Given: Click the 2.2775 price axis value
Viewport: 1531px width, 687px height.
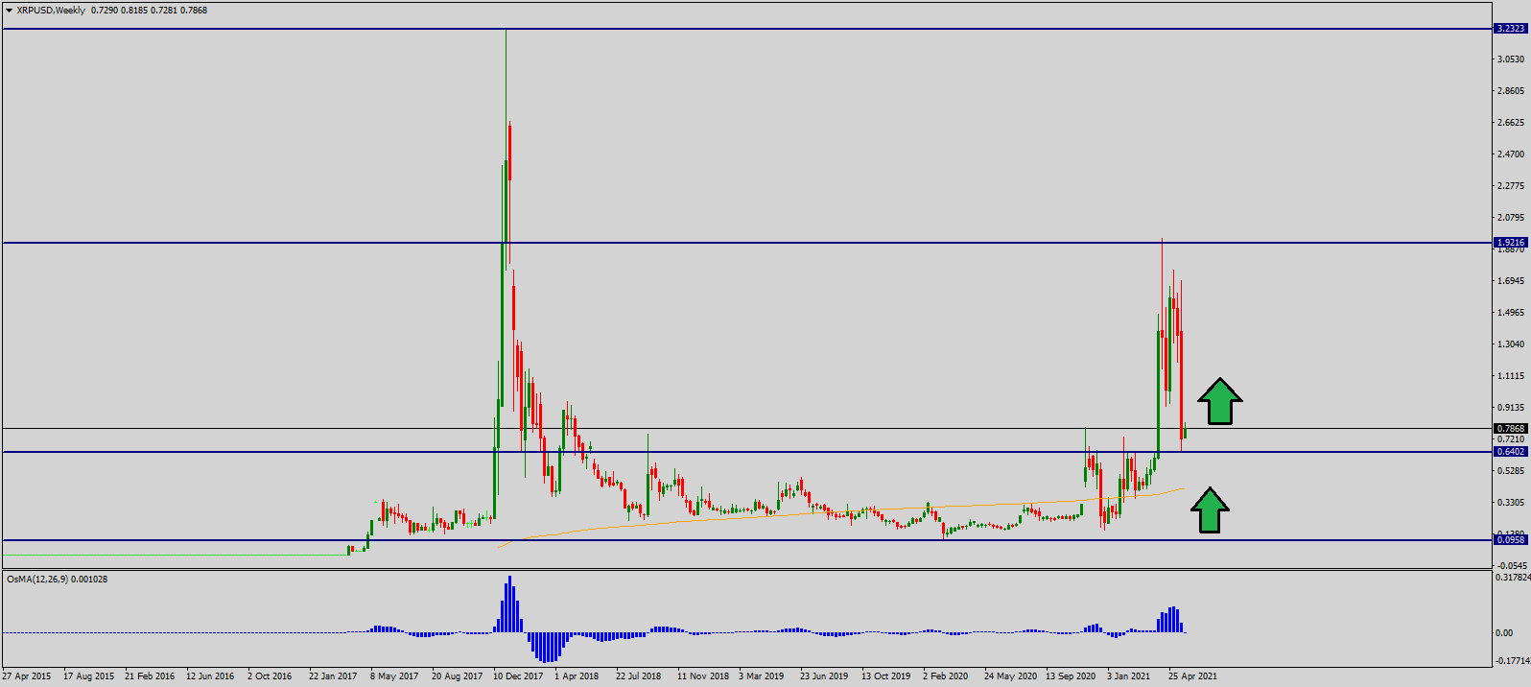Looking at the screenshot, I should coord(1511,186).
